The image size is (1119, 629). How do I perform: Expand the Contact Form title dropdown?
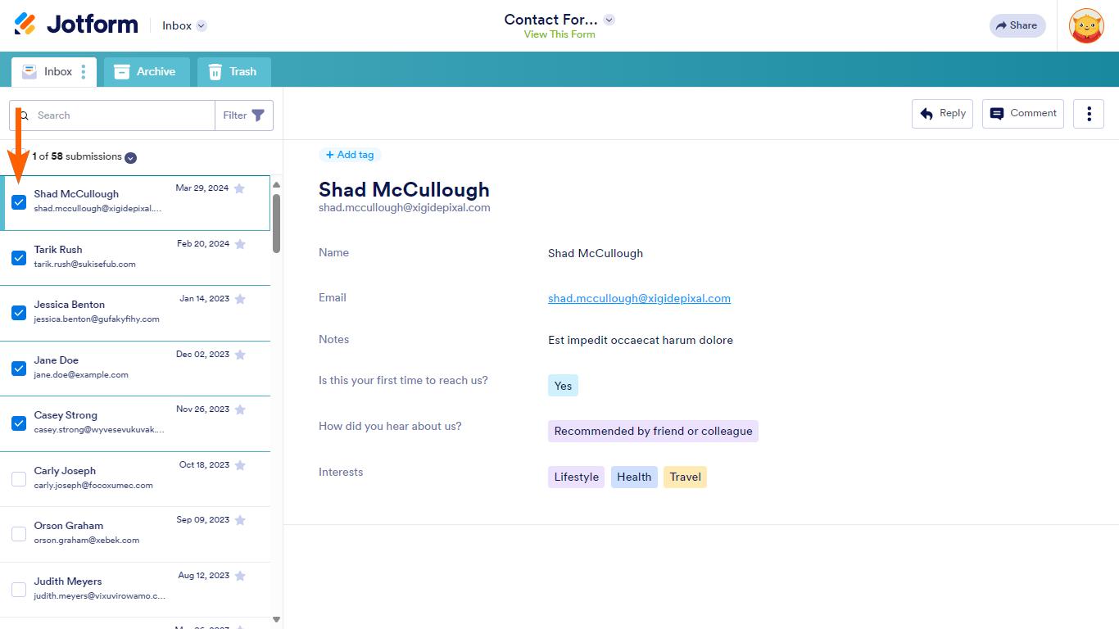pos(609,20)
